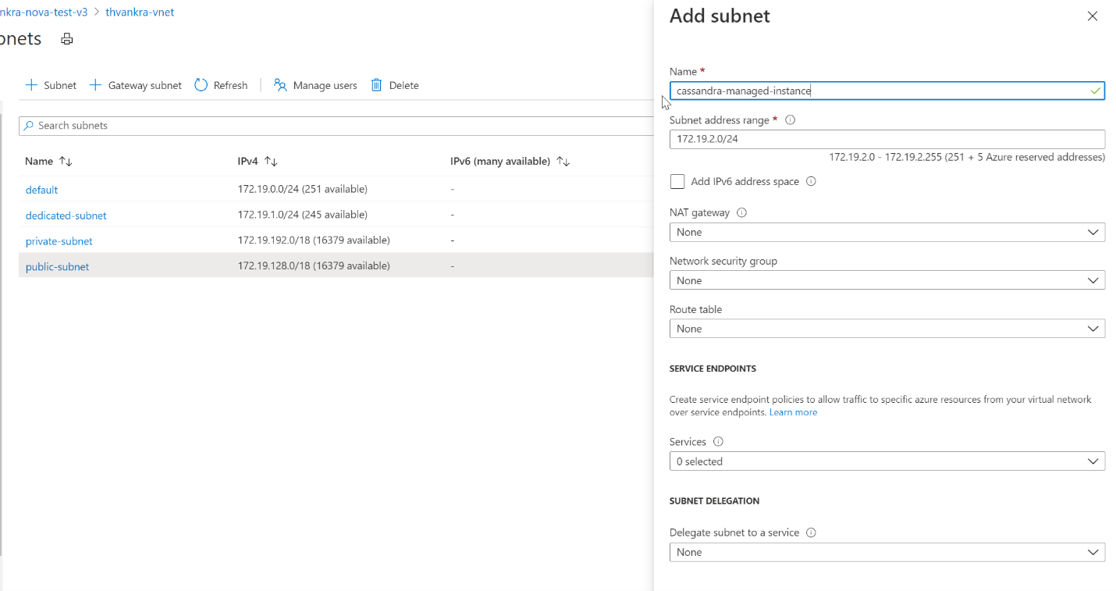Viewport: 1116px width, 591px height.
Task: Open Delegate subnet info tooltip
Action: click(x=810, y=532)
